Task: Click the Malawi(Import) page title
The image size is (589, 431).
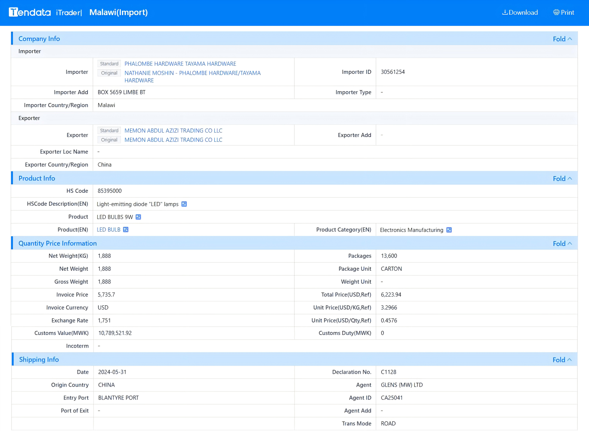Action: tap(119, 13)
